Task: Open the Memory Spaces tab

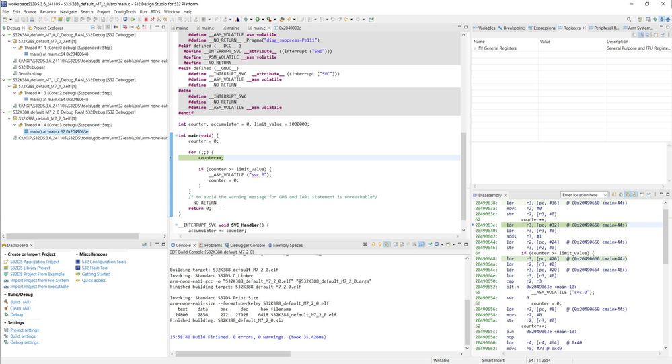Action: tap(285, 245)
